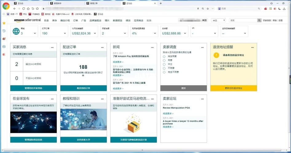Viewport: 291px width, 153px height.
Task: Click the bookmark star next to the home icon
Action: pos(37,9)
